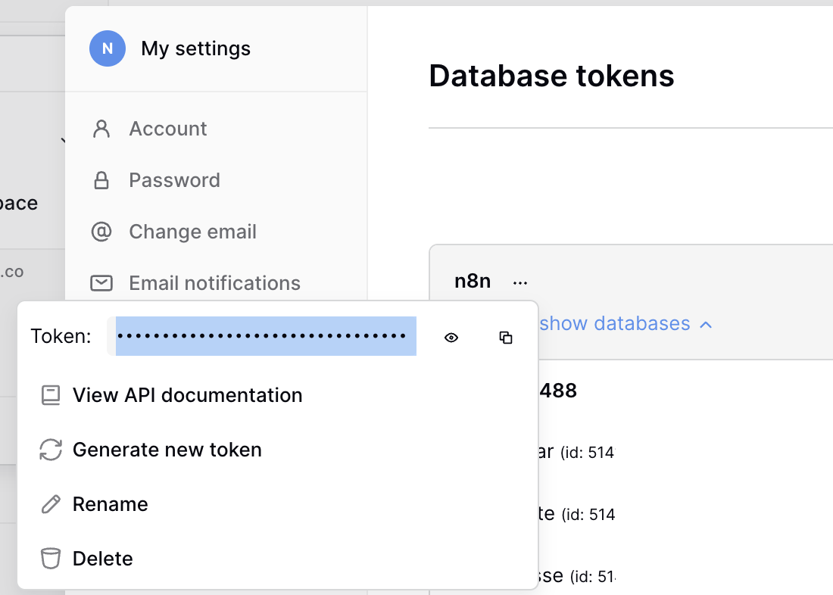Image resolution: width=833 pixels, height=595 pixels.
Task: Click the trash bin icon next to Delete
Action: 51,559
